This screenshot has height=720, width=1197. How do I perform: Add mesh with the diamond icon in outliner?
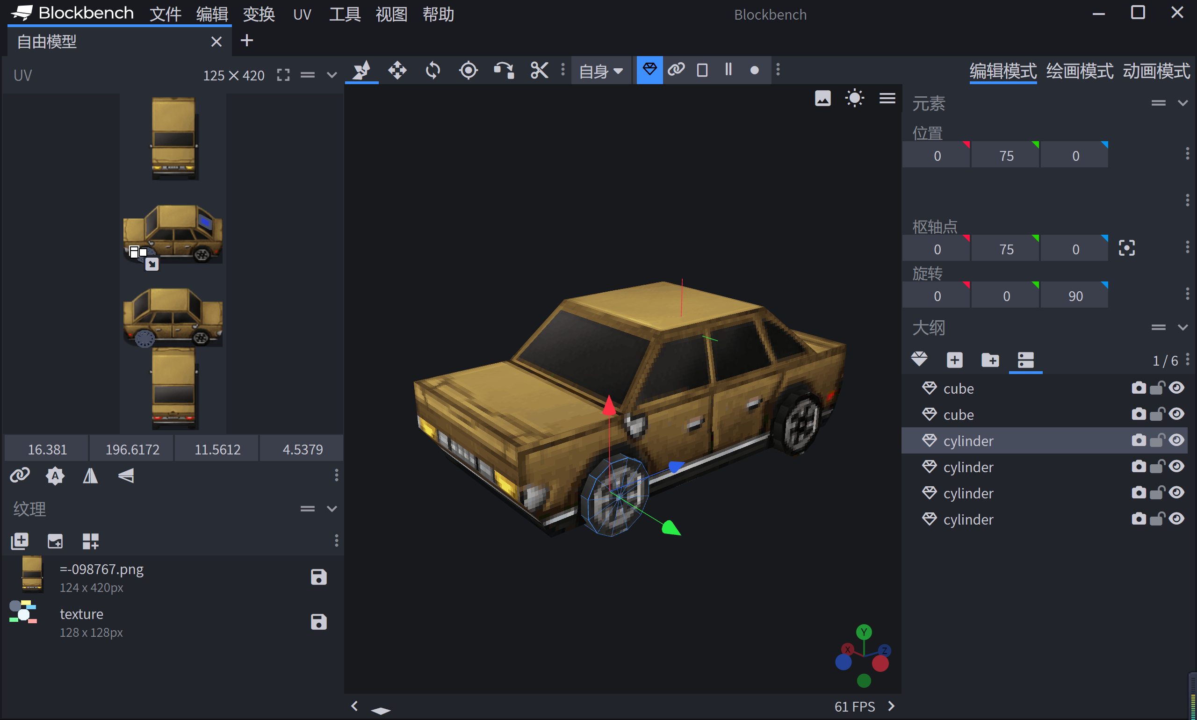[x=919, y=360]
